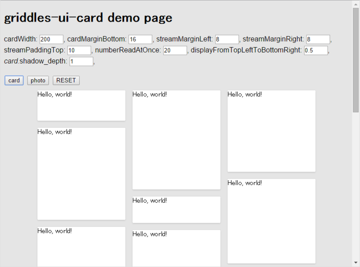Click the 'cardMarginBottom:' label text
The height and width of the screenshot is (267, 360).
point(97,39)
